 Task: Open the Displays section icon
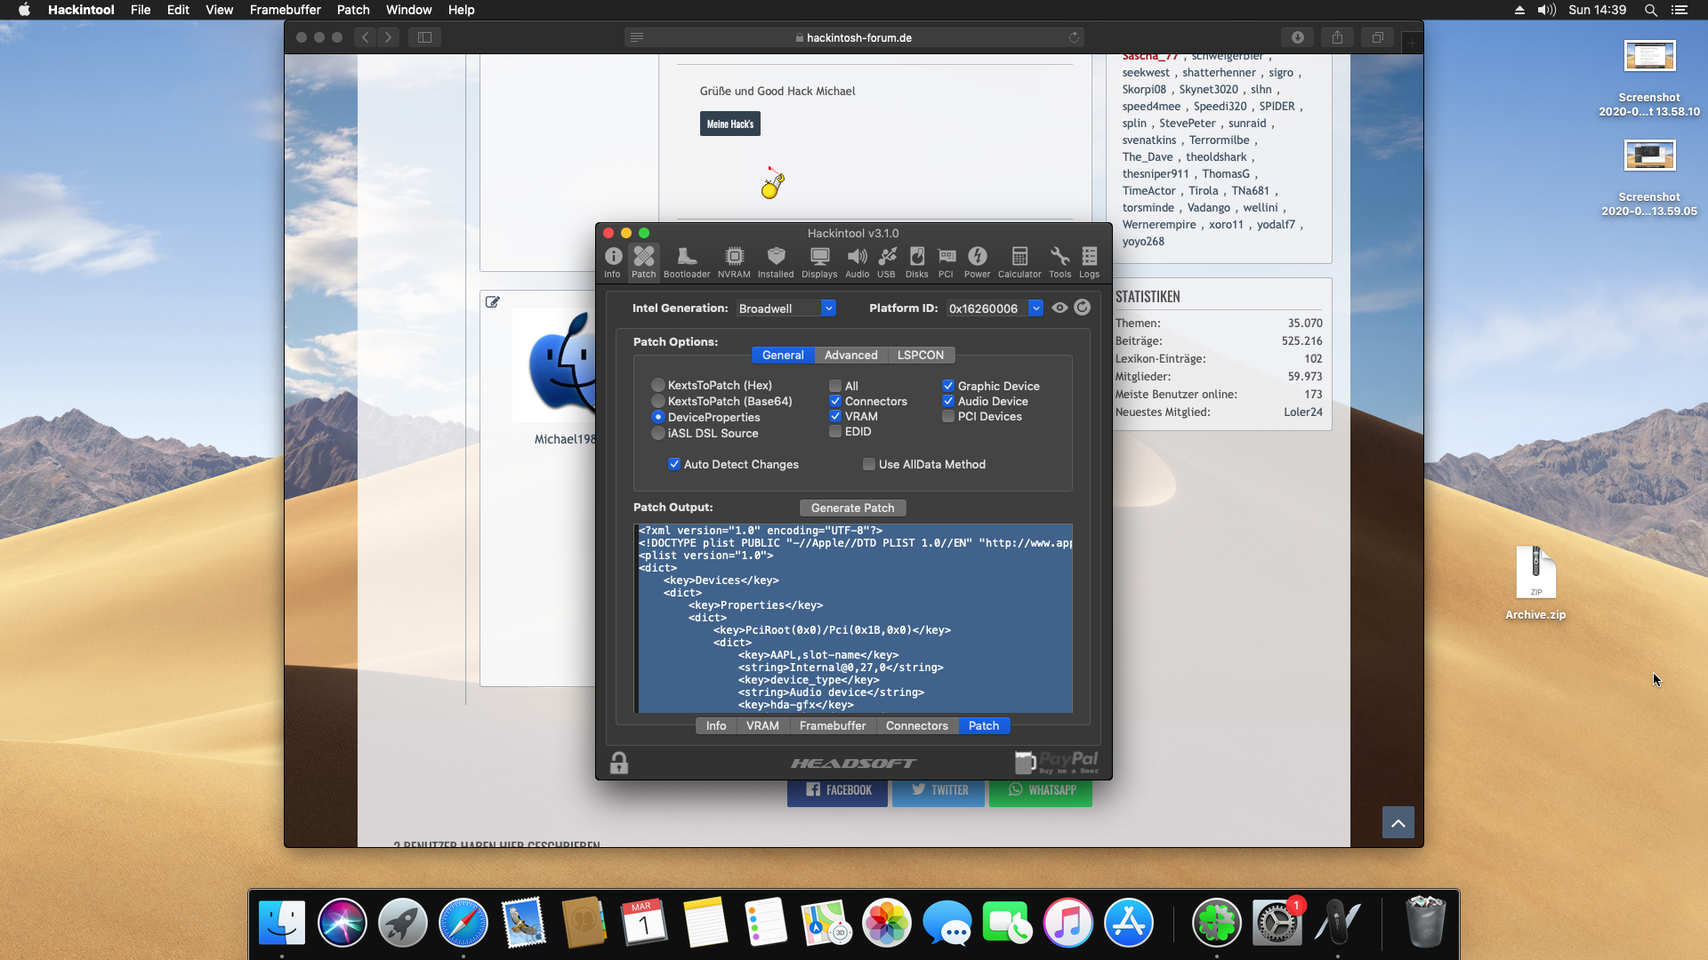point(818,262)
